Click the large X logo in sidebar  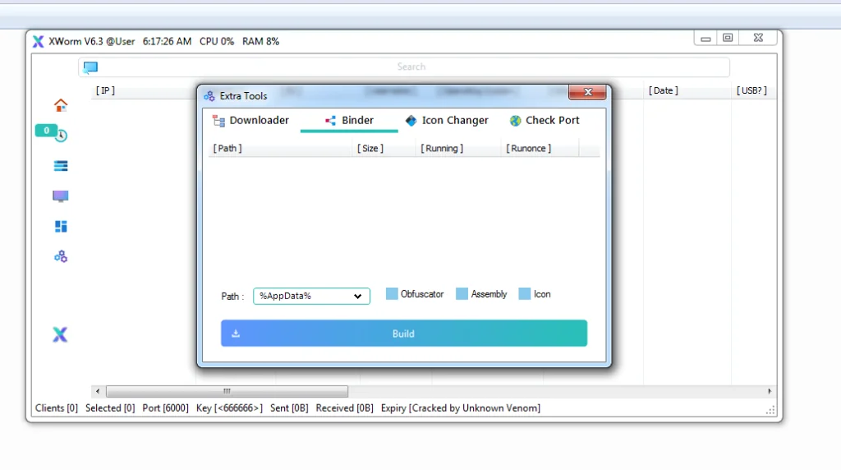coord(60,334)
